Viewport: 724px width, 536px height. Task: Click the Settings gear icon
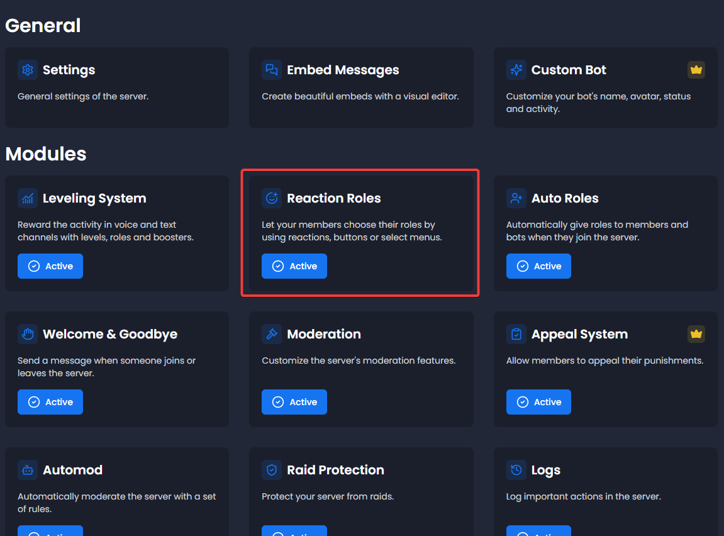(x=28, y=70)
